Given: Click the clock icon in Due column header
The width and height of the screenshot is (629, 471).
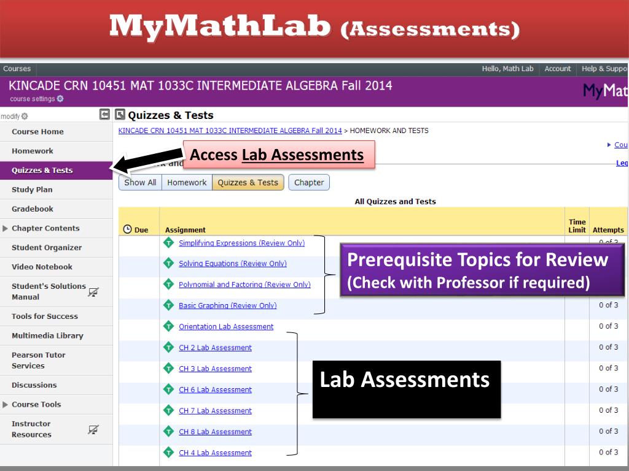Looking at the screenshot, I should (127, 229).
